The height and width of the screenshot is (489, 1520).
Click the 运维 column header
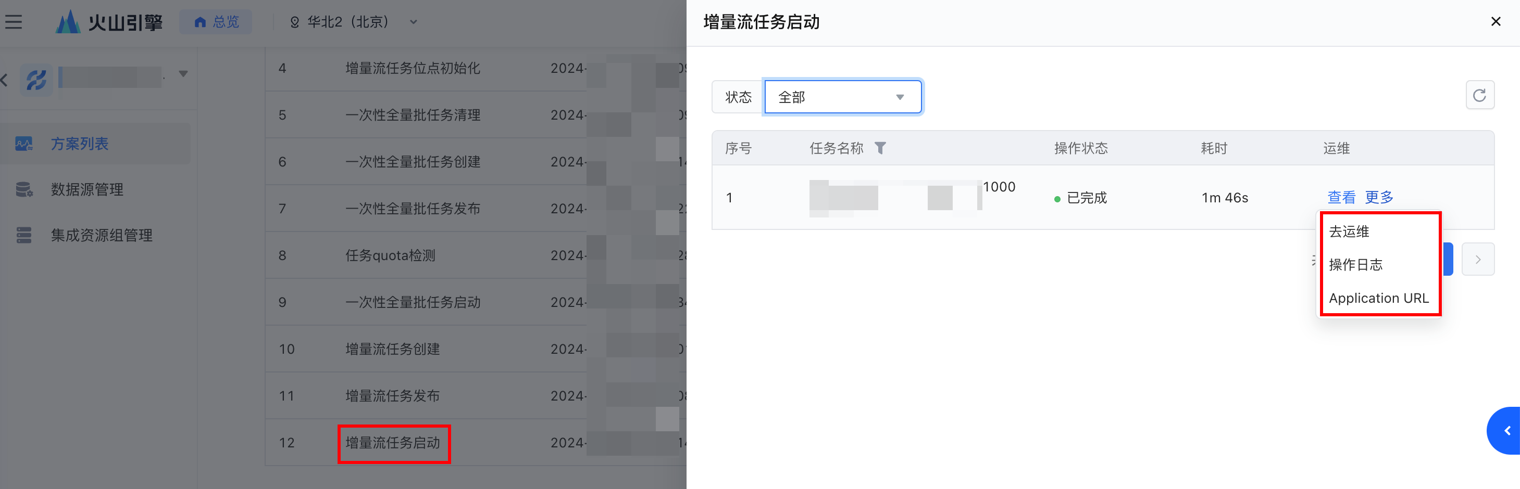tap(1337, 148)
